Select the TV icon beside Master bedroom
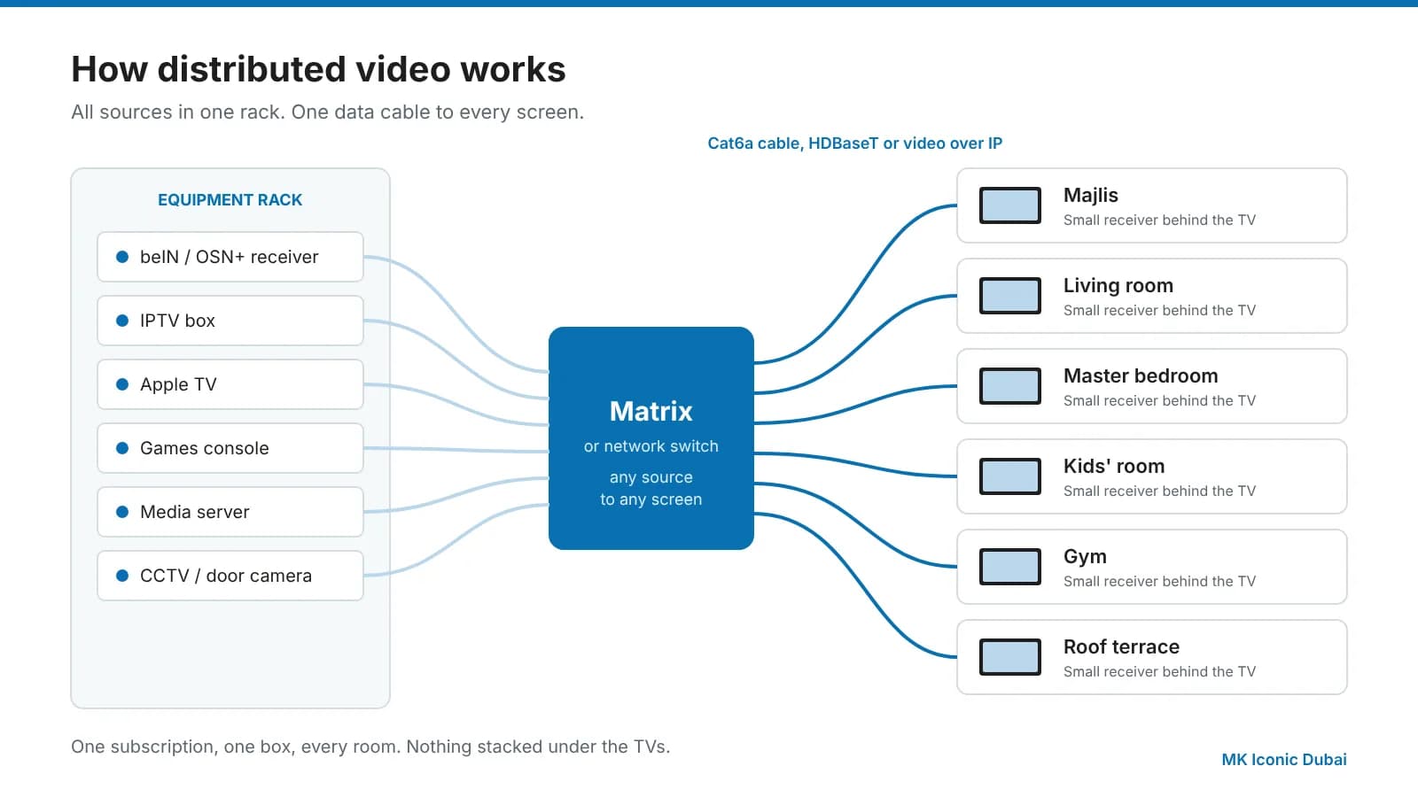The height and width of the screenshot is (797, 1418). (1010, 386)
